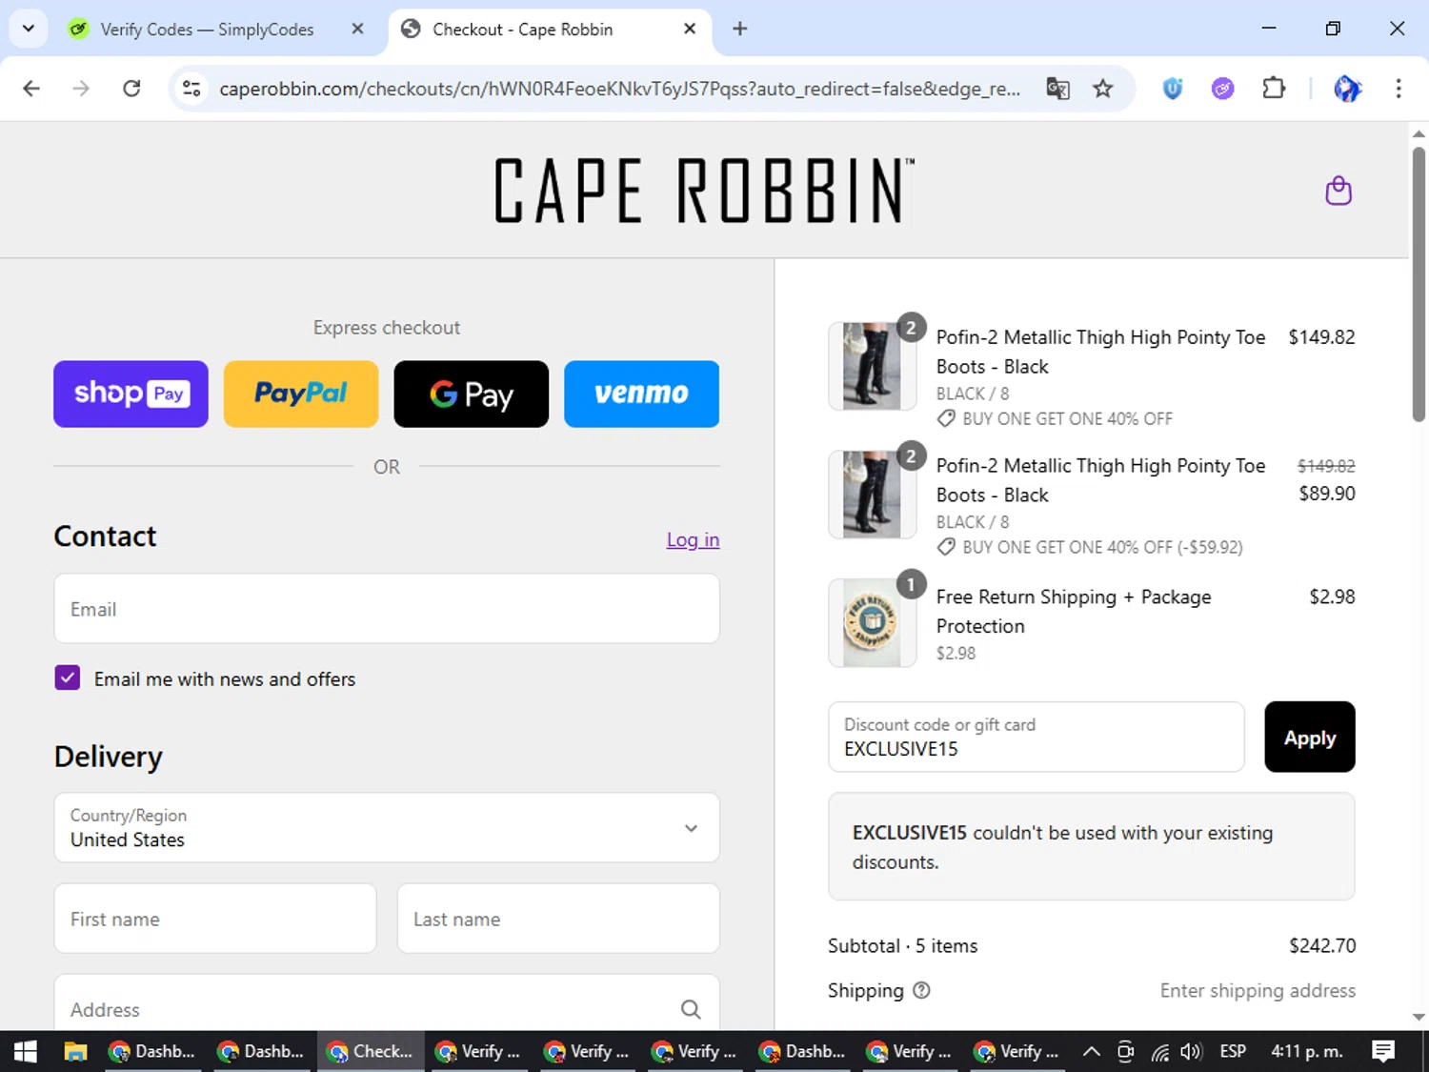Go back using the browser back arrow

point(31,89)
